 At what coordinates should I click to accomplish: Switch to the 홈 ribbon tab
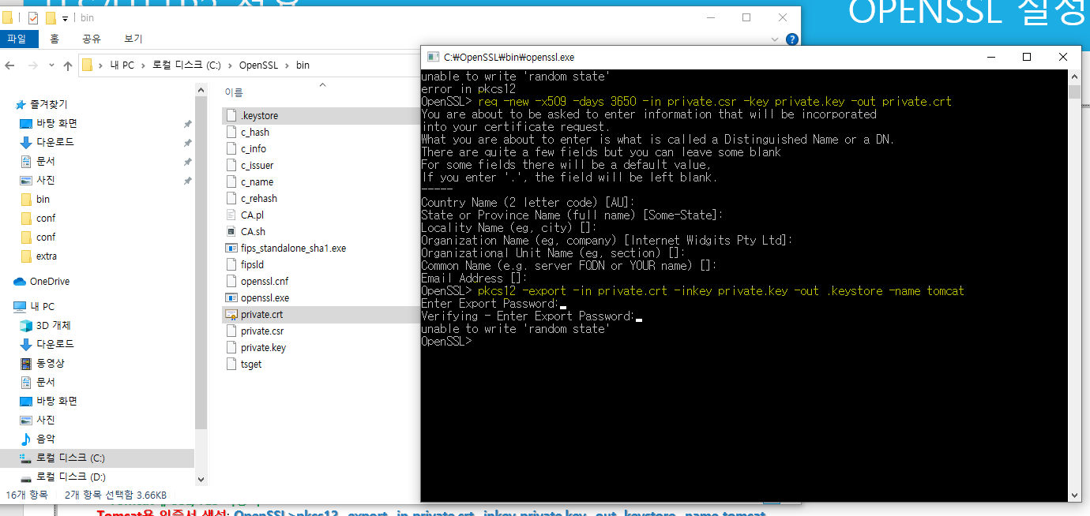(x=54, y=39)
